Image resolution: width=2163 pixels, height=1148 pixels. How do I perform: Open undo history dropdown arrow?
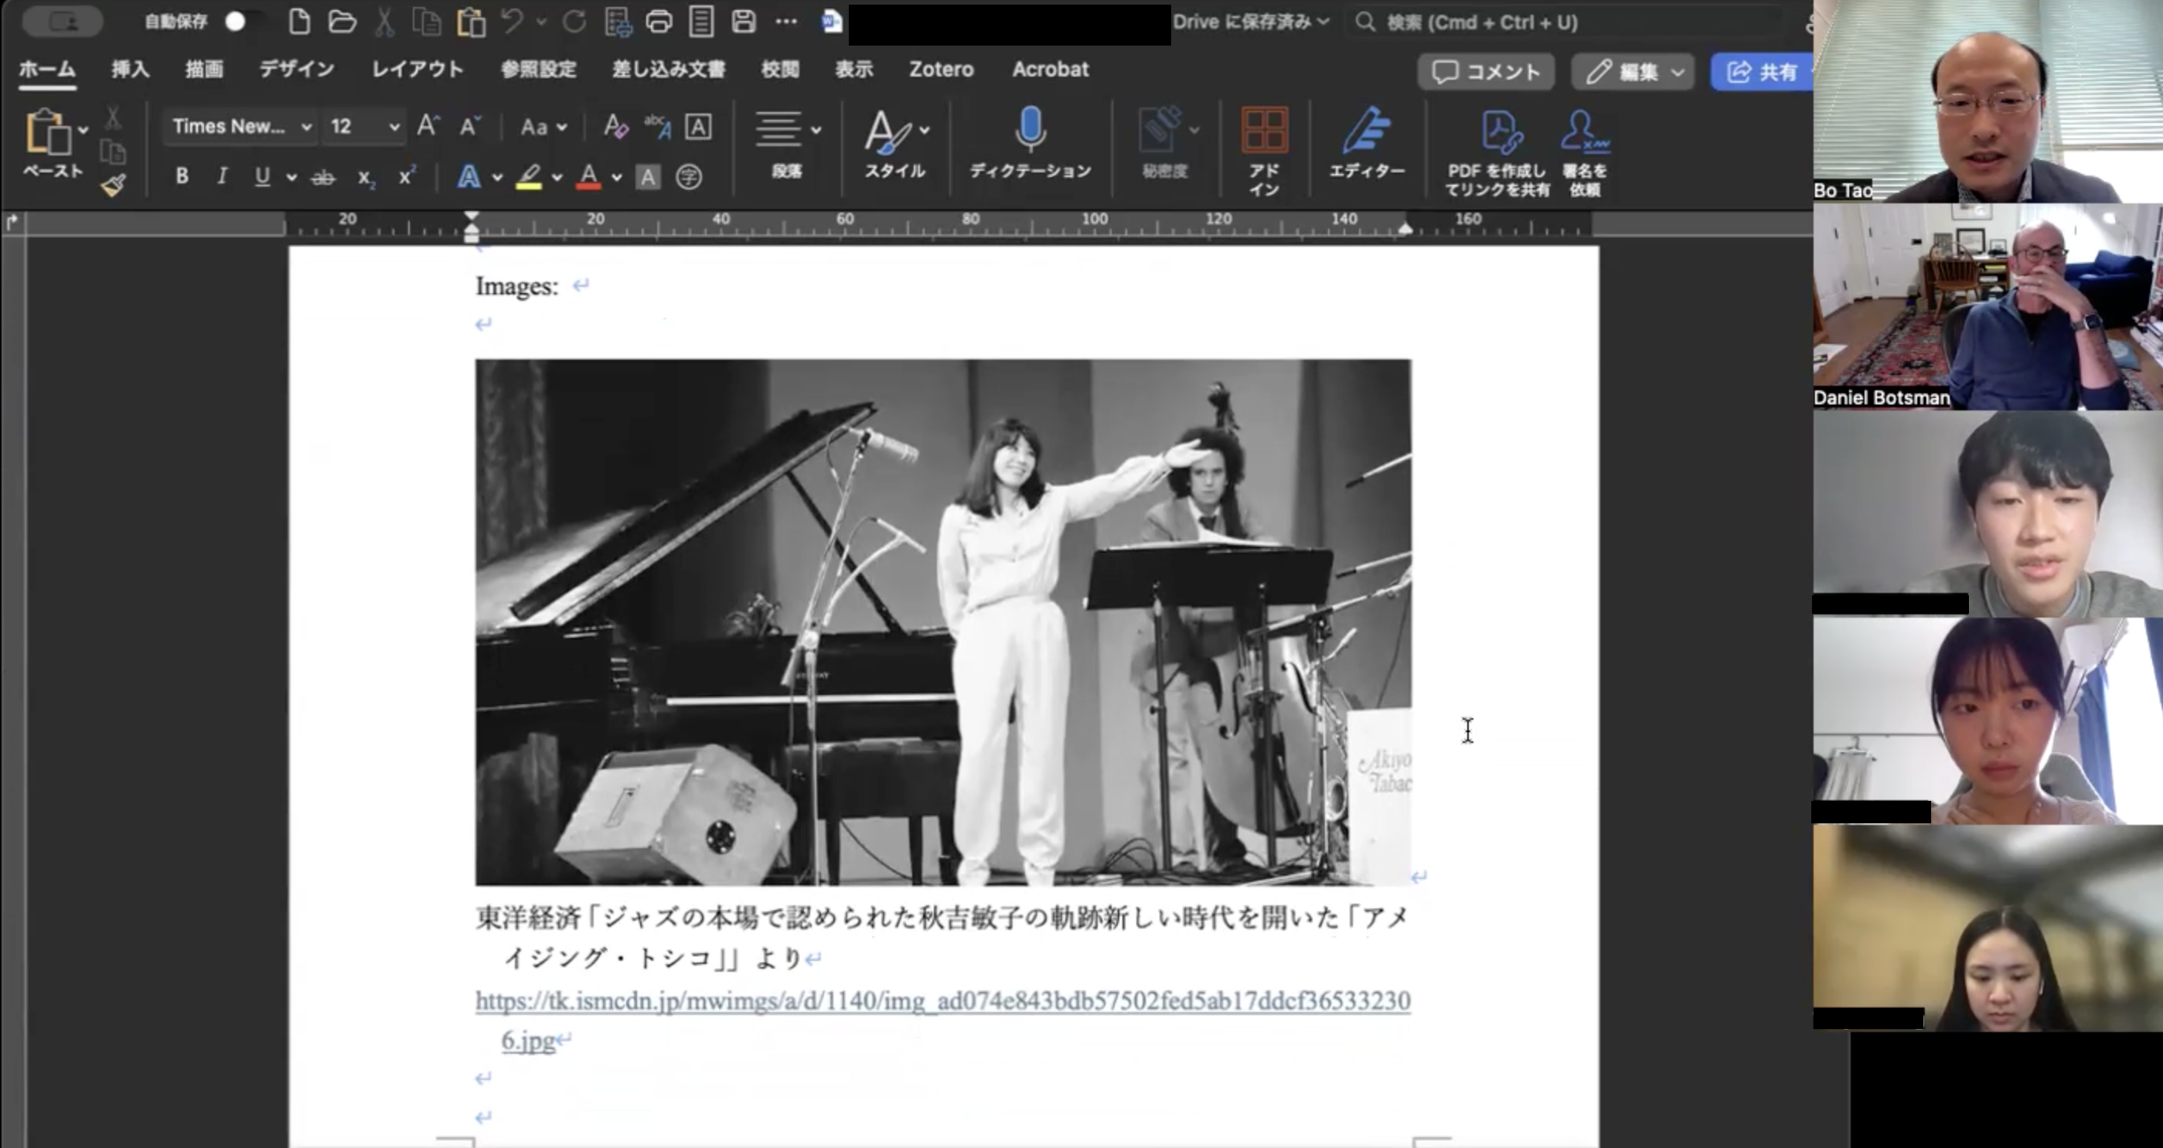tap(542, 22)
